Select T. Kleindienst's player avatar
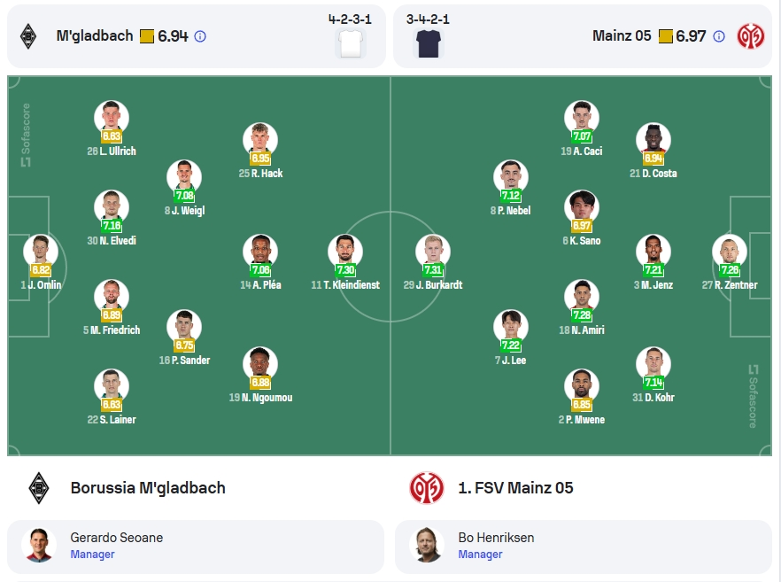 coord(345,252)
